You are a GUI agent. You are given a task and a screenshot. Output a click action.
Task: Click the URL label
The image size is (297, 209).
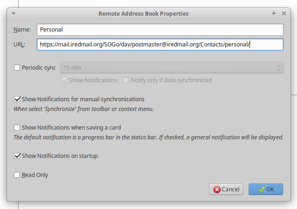click(20, 45)
